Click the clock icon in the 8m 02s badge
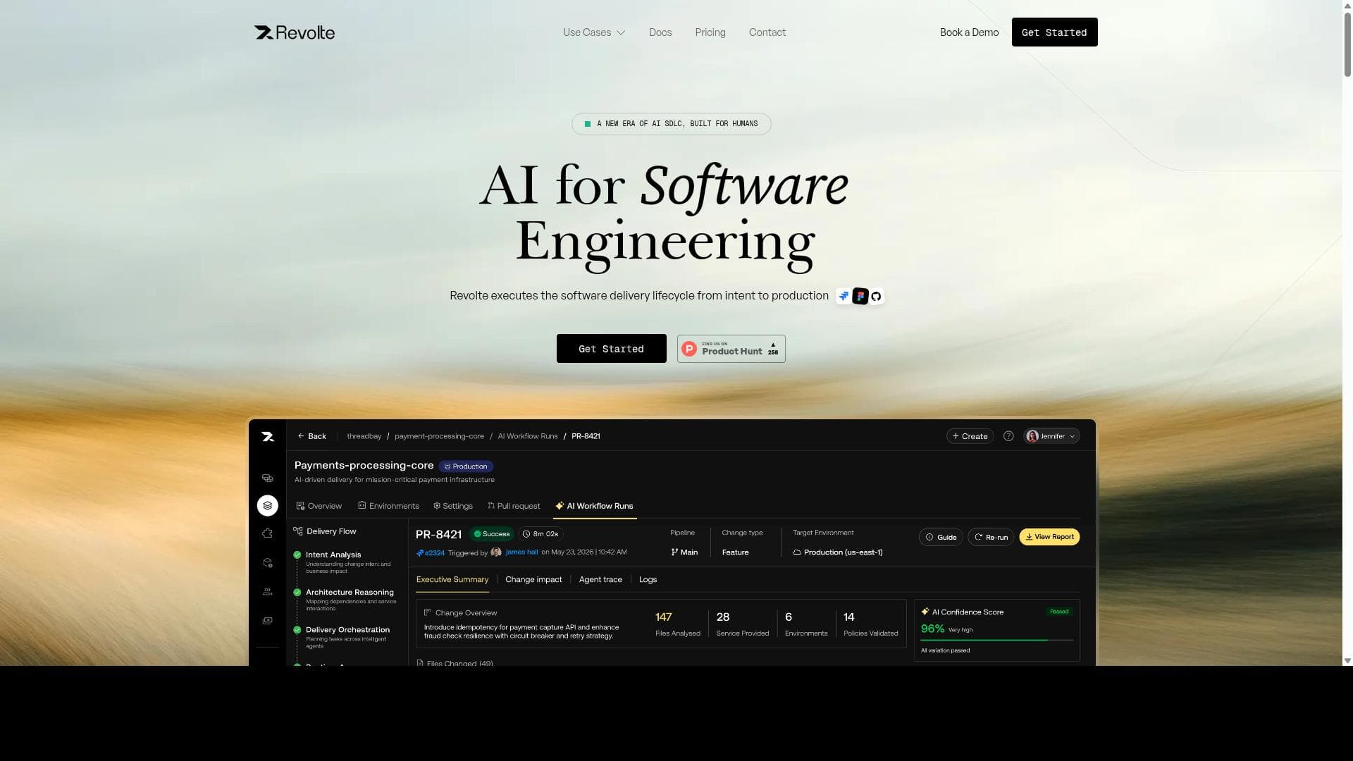This screenshot has height=761, width=1353. point(526,534)
